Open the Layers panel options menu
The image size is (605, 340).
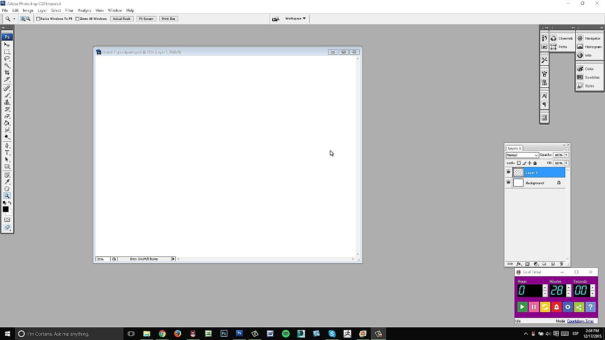click(x=567, y=149)
